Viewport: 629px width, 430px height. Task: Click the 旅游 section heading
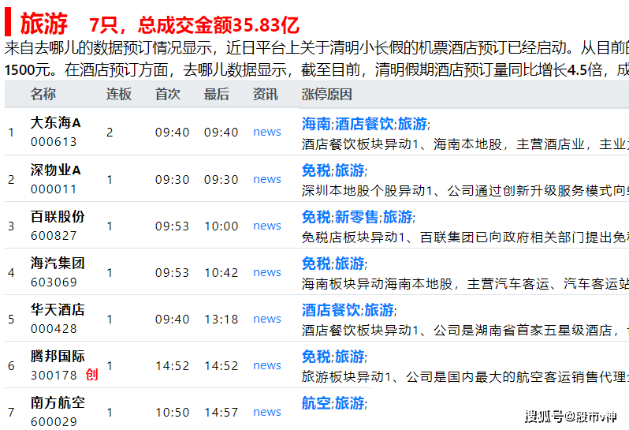click(43, 24)
